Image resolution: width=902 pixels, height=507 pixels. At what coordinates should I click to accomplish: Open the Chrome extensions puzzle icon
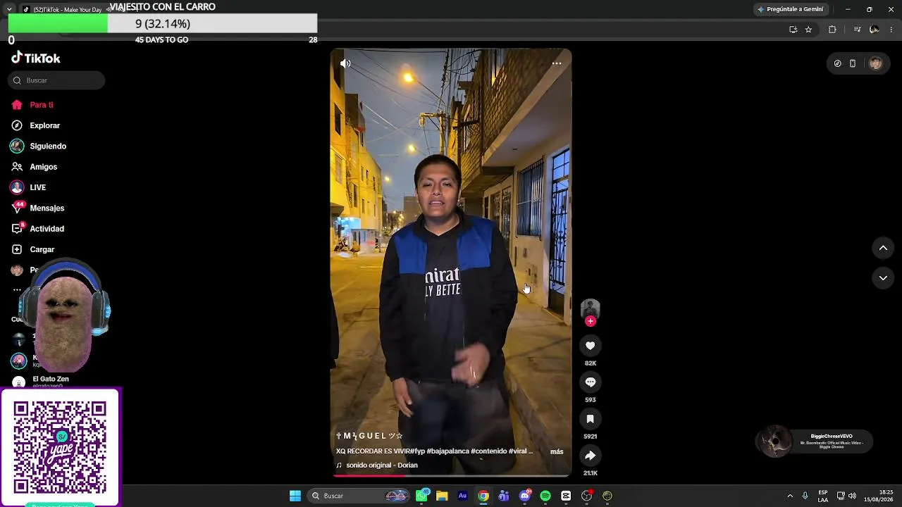(x=832, y=30)
